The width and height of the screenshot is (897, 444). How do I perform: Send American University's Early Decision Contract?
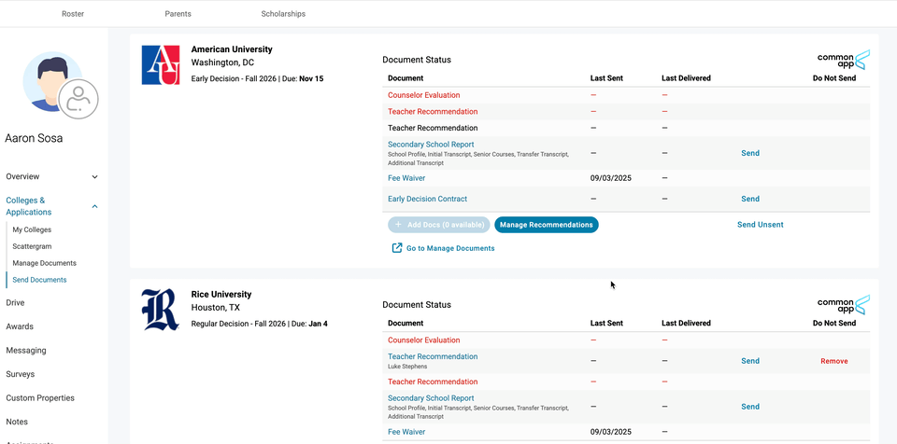click(750, 199)
